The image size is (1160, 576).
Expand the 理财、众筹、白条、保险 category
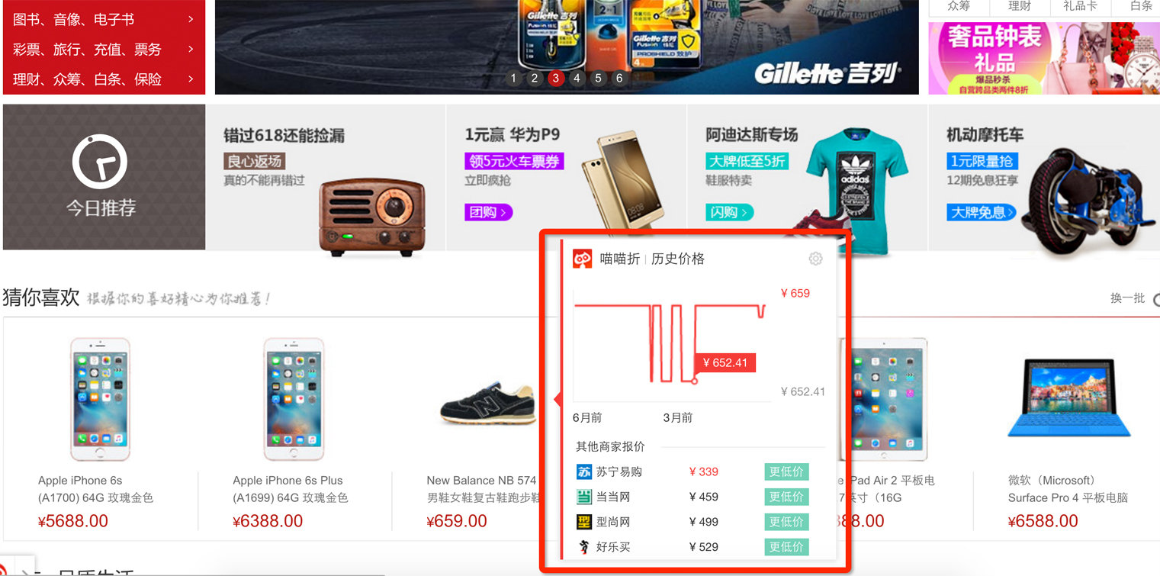104,79
